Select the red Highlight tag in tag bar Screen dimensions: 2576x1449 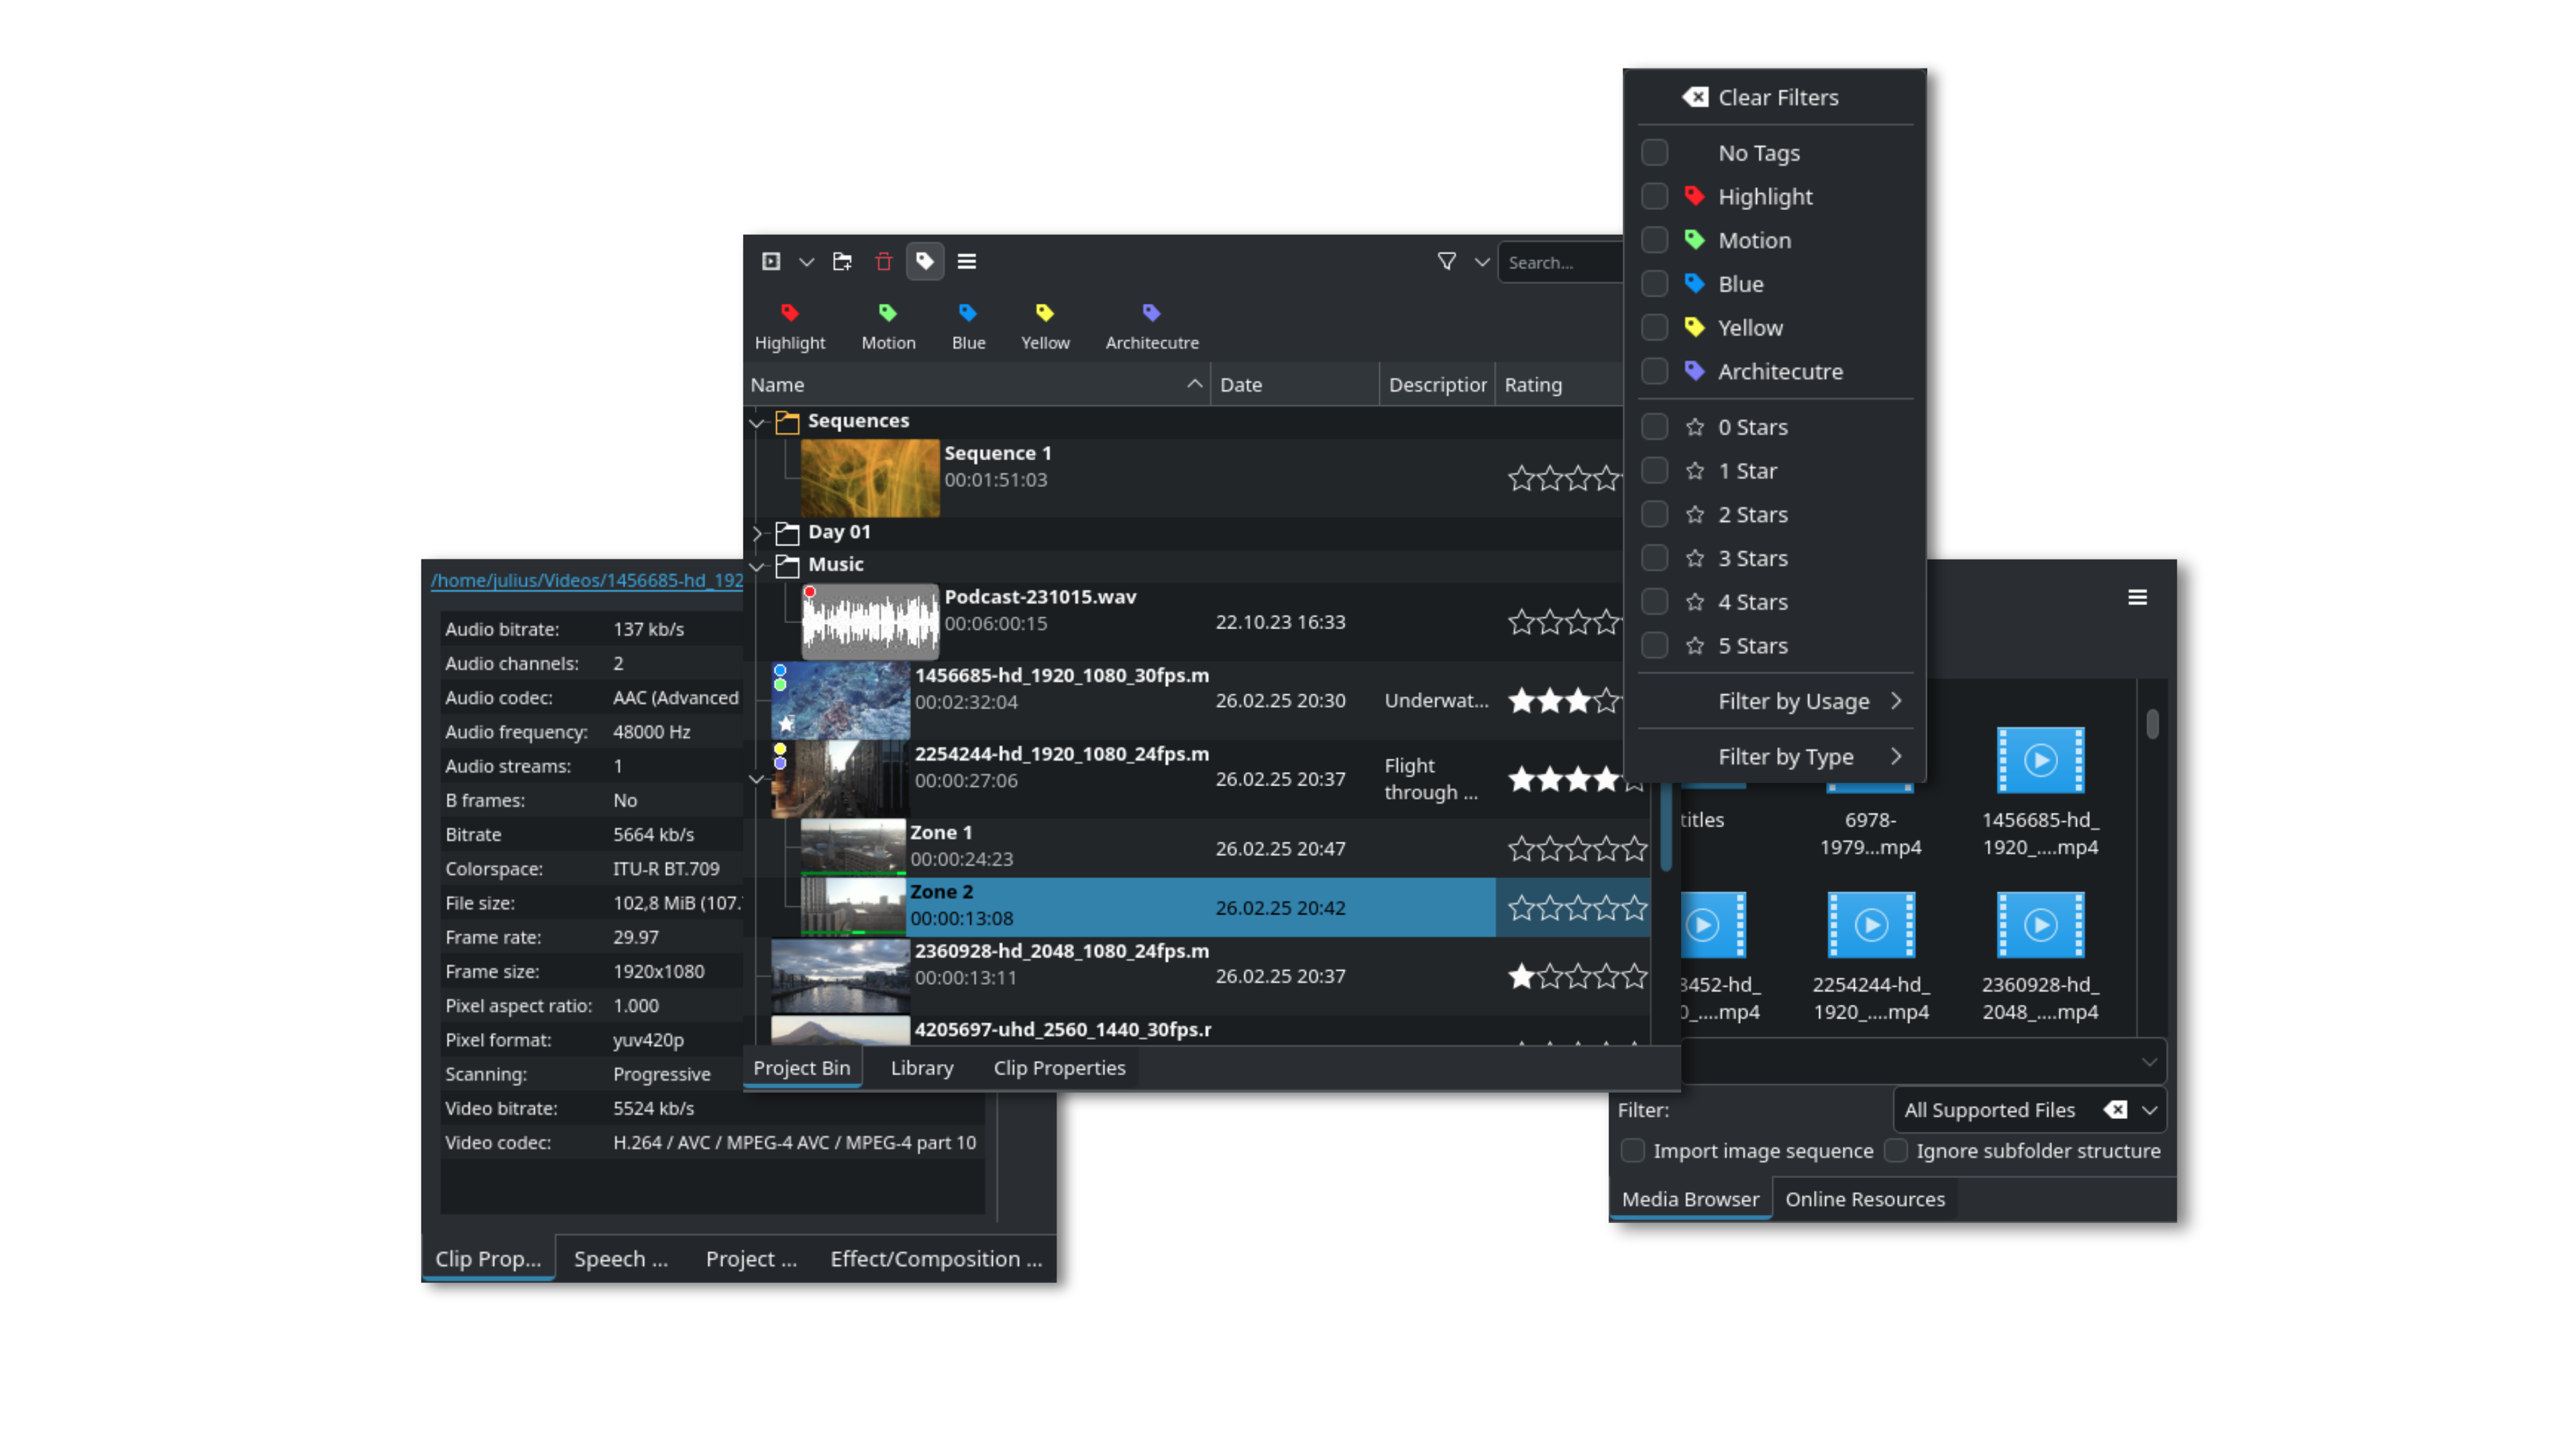coord(790,326)
